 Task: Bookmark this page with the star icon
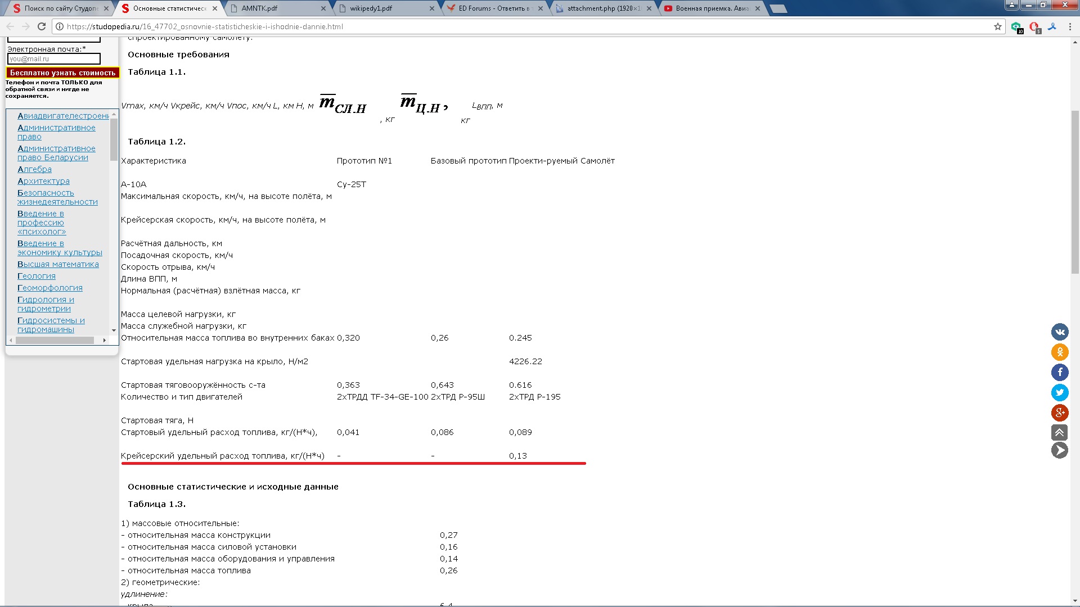(998, 26)
